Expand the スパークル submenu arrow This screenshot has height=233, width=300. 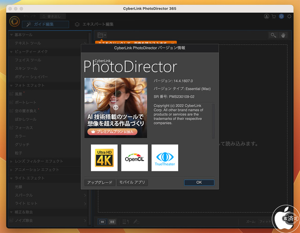(85, 195)
